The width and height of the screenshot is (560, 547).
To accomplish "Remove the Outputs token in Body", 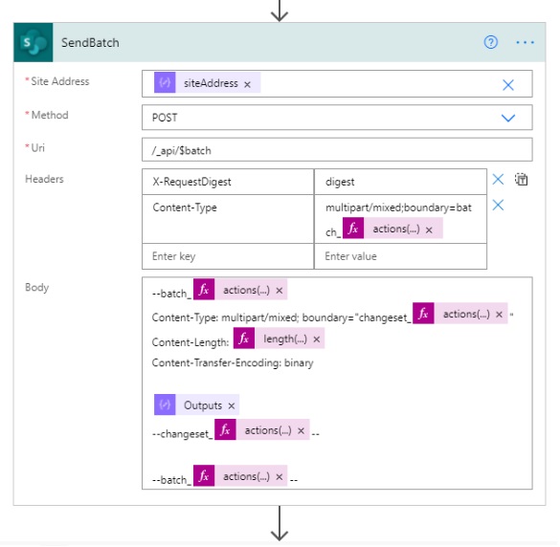I will (x=232, y=405).
